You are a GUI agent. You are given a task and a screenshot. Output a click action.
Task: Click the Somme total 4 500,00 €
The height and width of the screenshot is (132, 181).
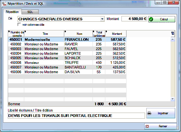pyautogui.click(x=117, y=104)
